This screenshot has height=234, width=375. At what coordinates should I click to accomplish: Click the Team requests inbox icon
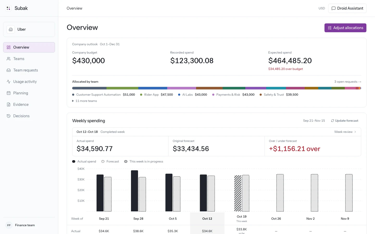point(9,70)
